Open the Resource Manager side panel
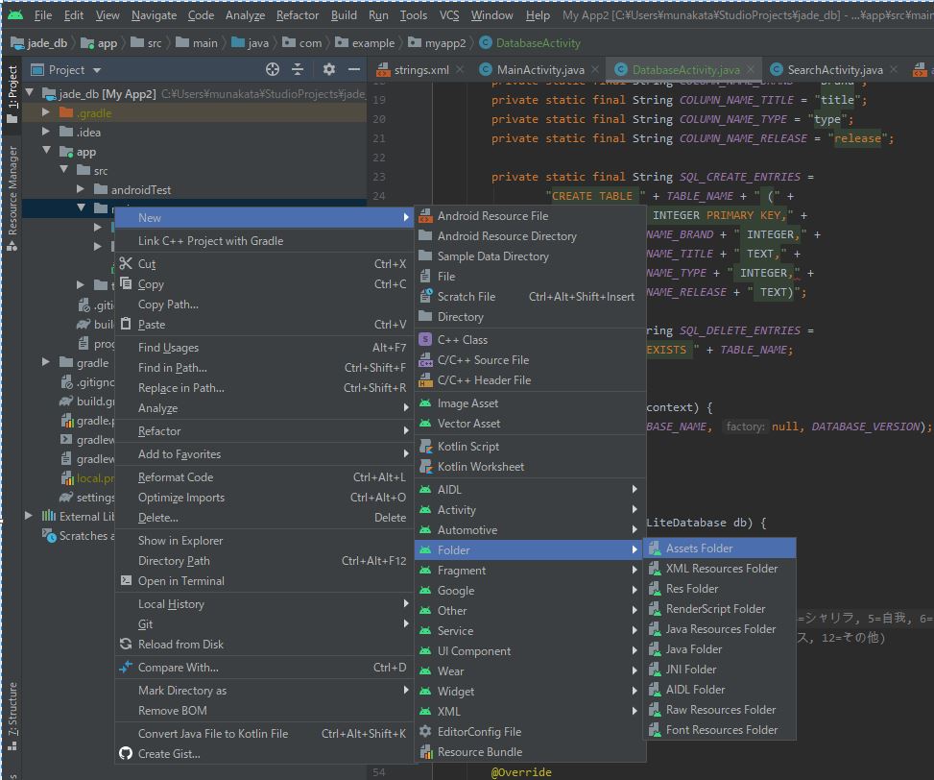This screenshot has height=780, width=934. [12, 192]
